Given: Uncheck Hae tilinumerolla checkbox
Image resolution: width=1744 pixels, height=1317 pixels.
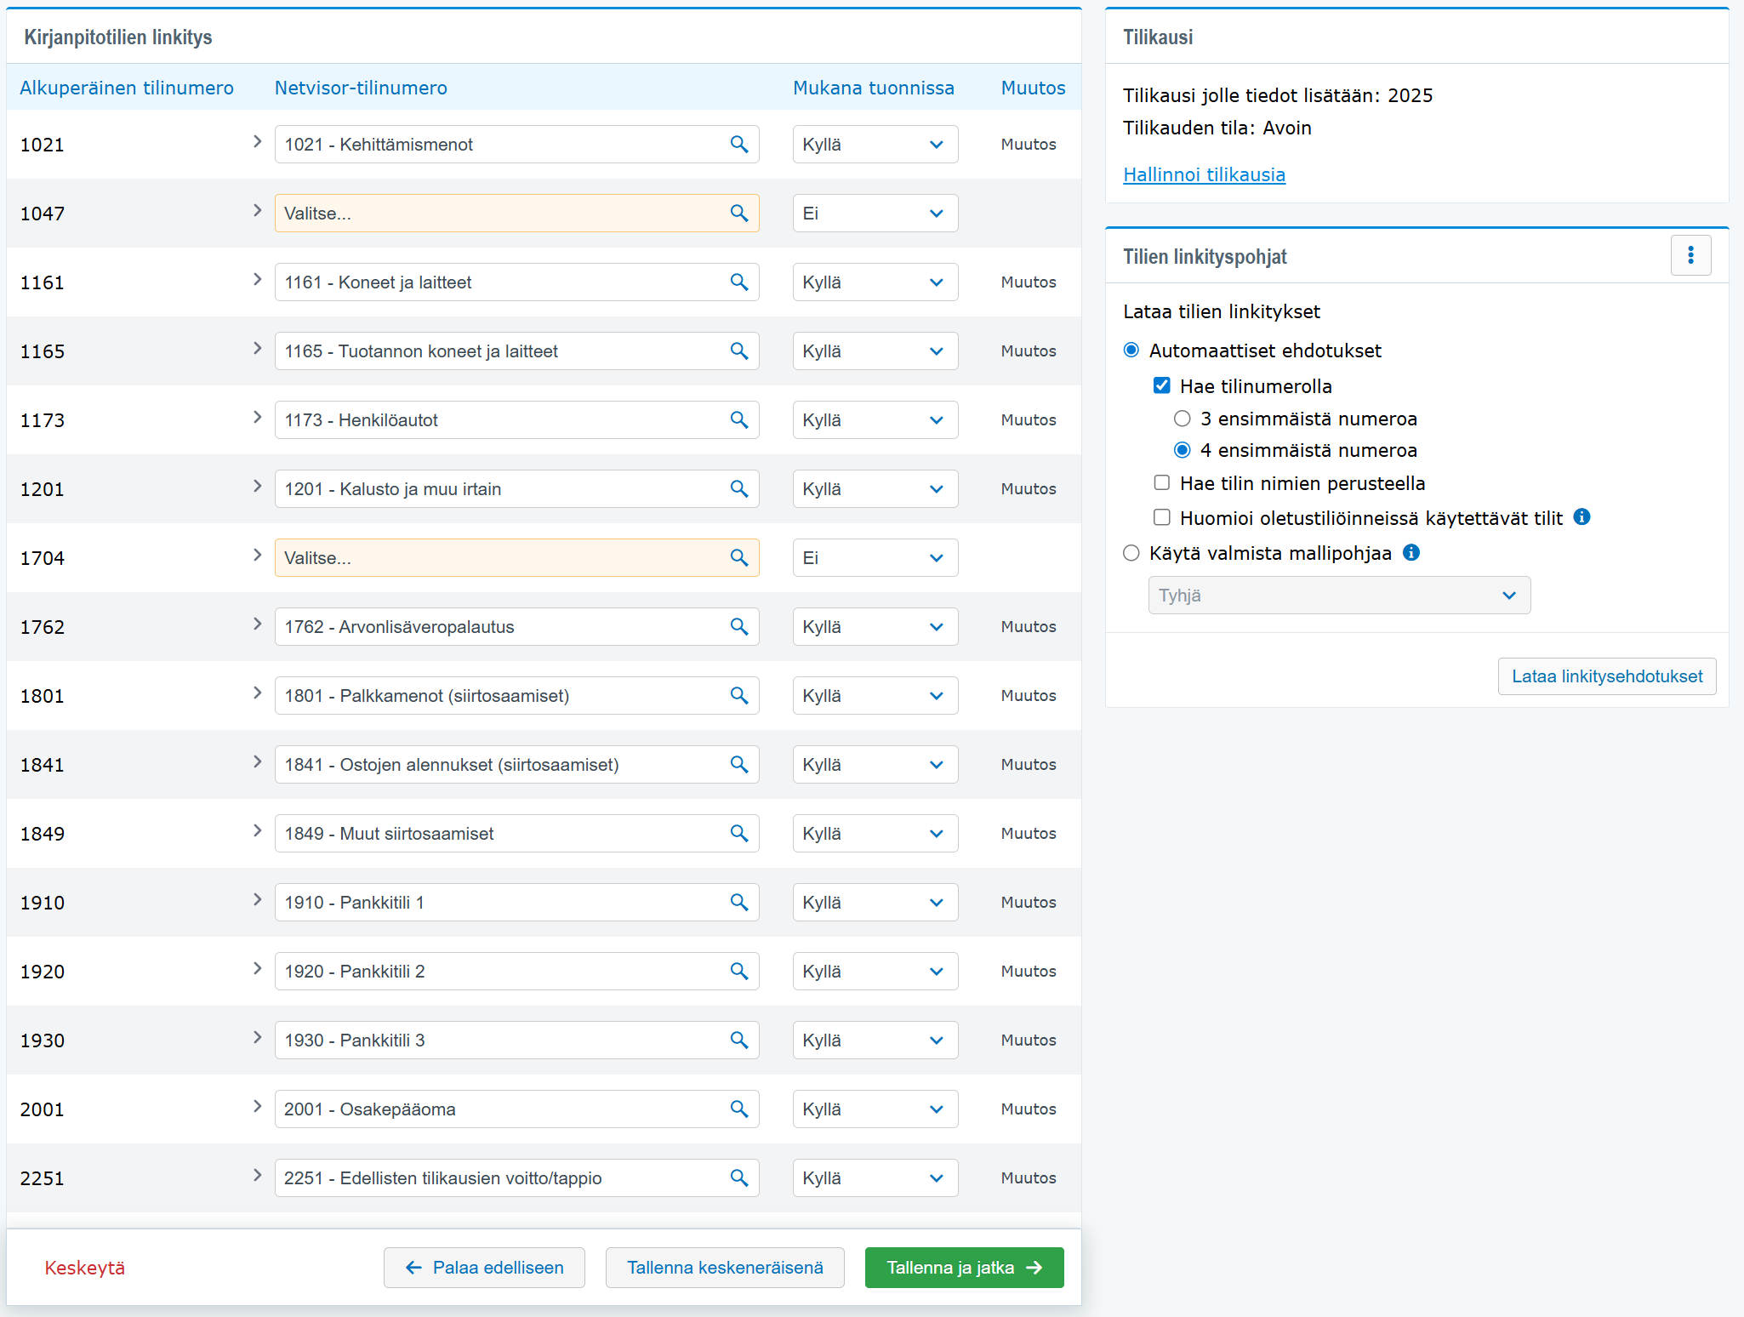Looking at the screenshot, I should pyautogui.click(x=1161, y=386).
